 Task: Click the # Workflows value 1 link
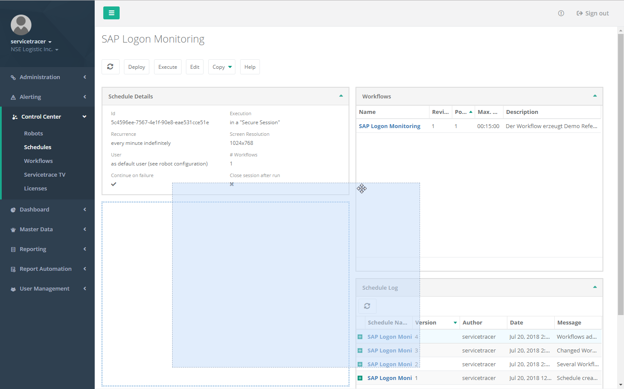tap(231, 164)
